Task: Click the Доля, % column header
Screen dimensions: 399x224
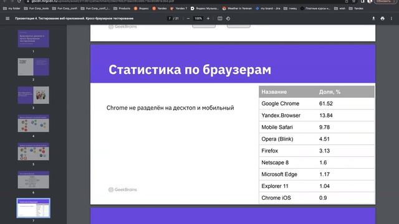Action: coord(330,92)
